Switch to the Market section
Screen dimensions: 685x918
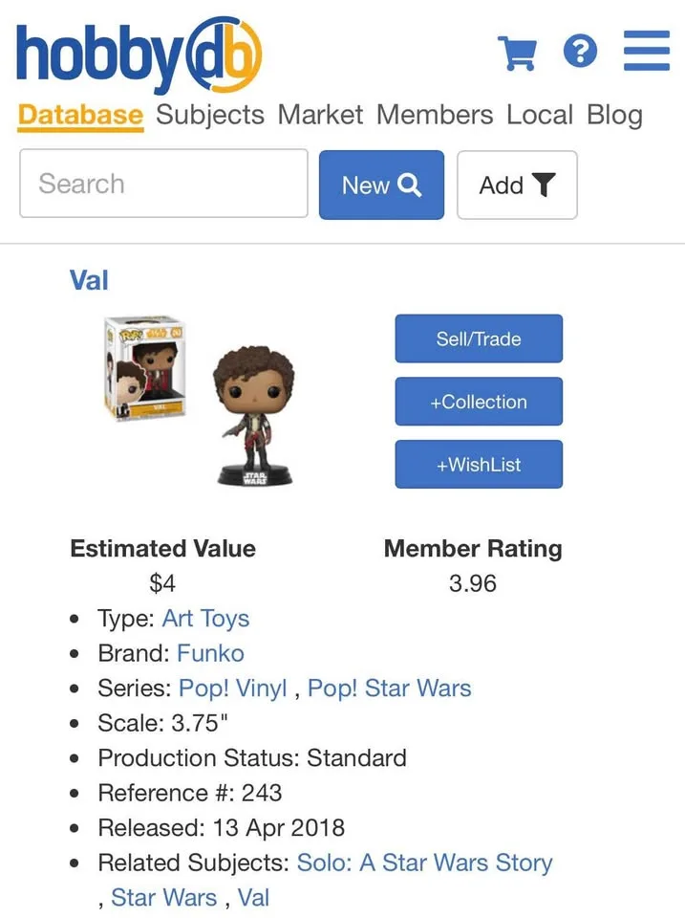320,115
